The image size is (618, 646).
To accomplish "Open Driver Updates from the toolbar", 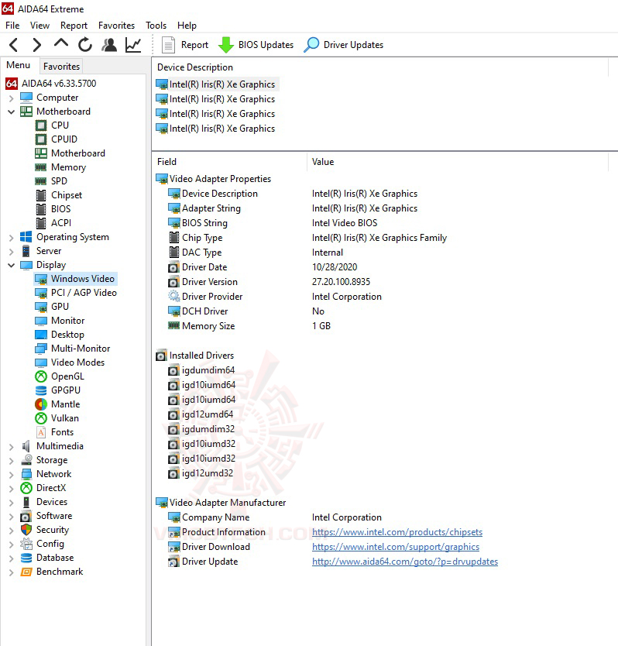I will [344, 44].
